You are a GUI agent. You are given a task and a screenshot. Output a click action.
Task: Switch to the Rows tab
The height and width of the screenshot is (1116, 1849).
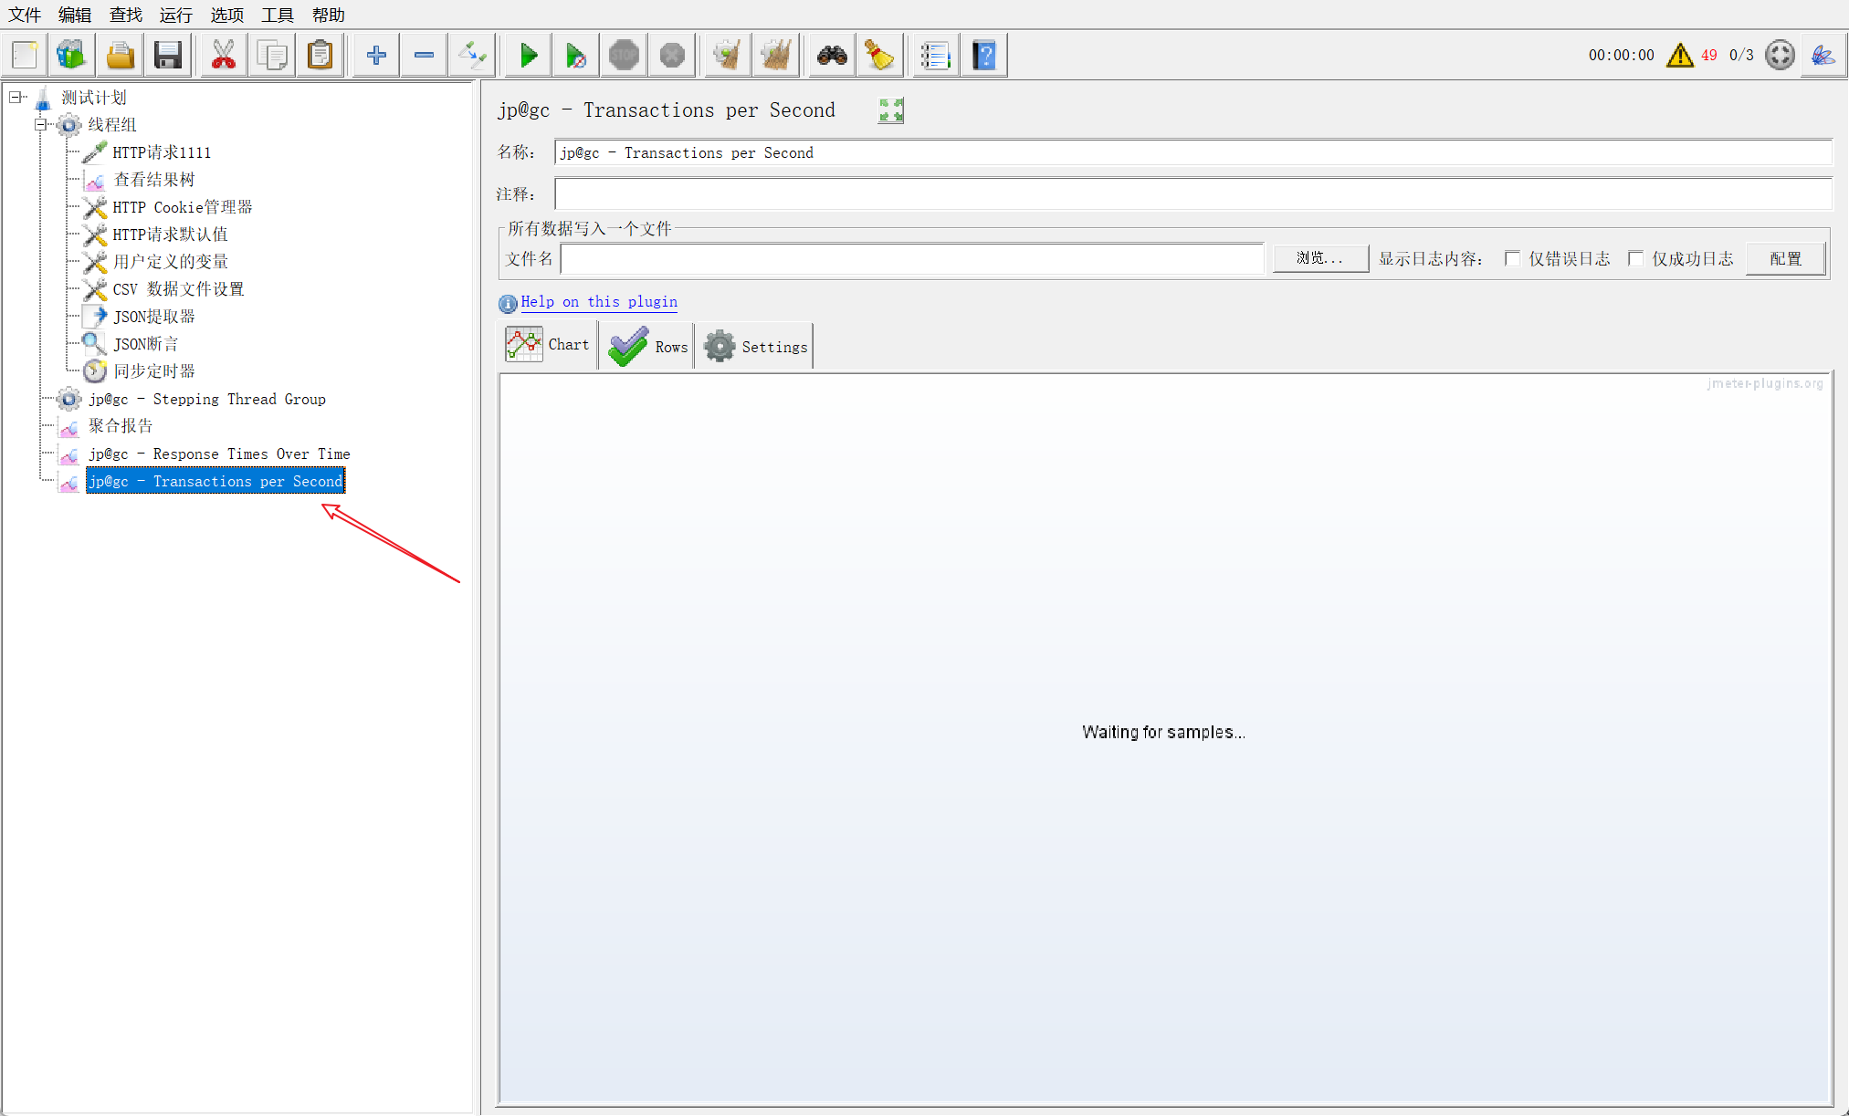646,347
